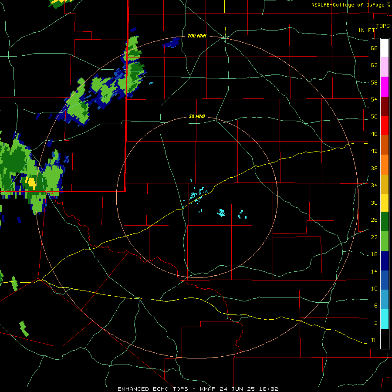
Task: Click the KMAF station identifier
Action: [x=208, y=389]
